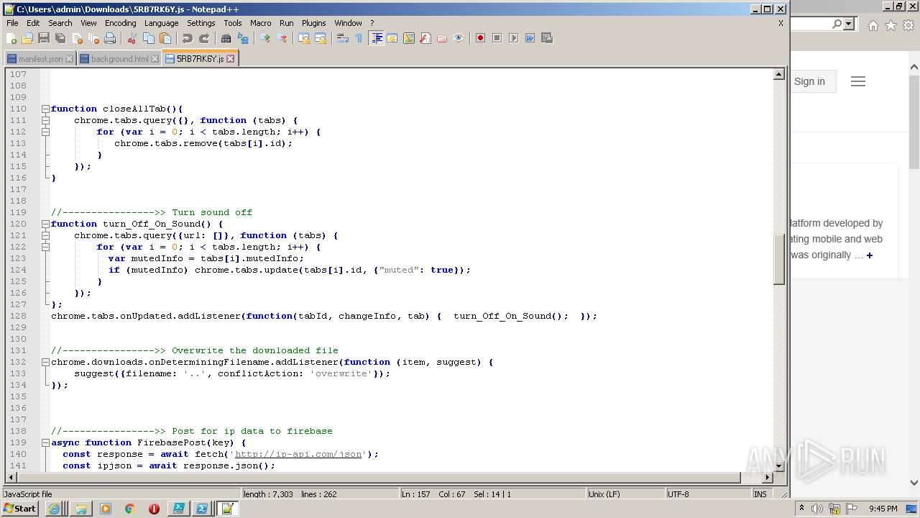
Task: Create a new file with the New toolbar icon
Action: pyautogui.click(x=11, y=38)
